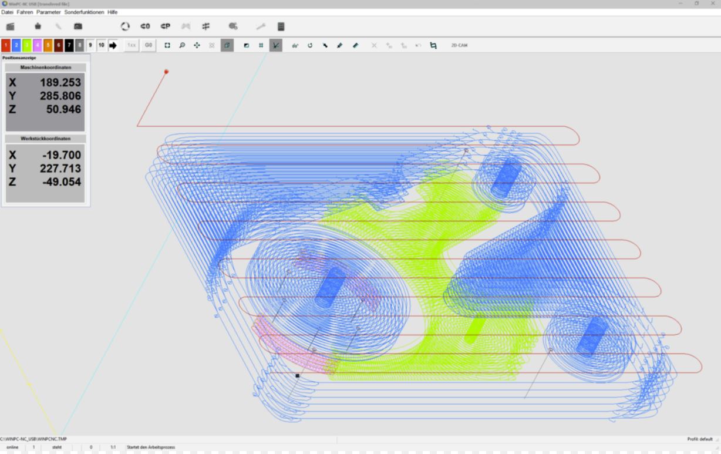
Task: Open the grid/hash pattern icon in the toolbar
Action: click(x=205, y=26)
